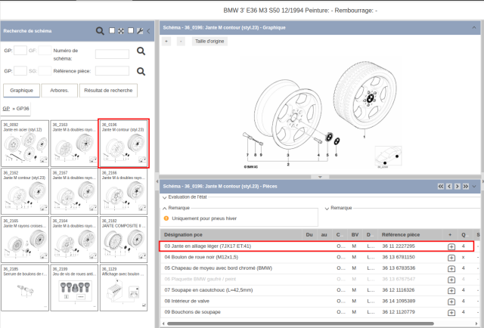Jump to first schema with double-left arrows
Image resolution: width=484 pixels, height=328 pixels.
pos(441,187)
